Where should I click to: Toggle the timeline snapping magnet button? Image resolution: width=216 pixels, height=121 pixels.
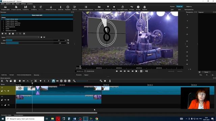click(x=53, y=81)
